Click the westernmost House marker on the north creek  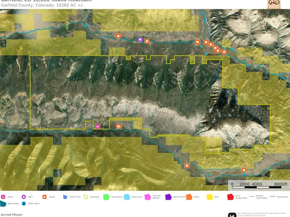118,36
